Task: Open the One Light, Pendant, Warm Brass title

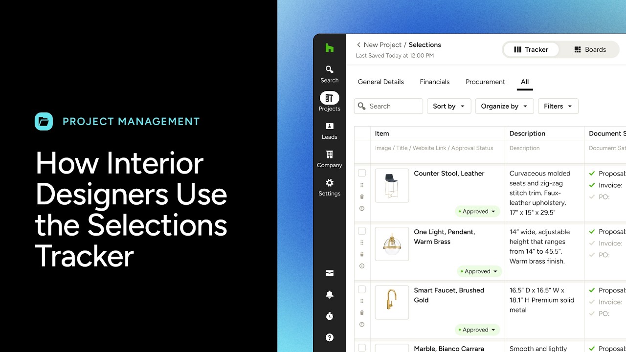Action: [x=445, y=237]
